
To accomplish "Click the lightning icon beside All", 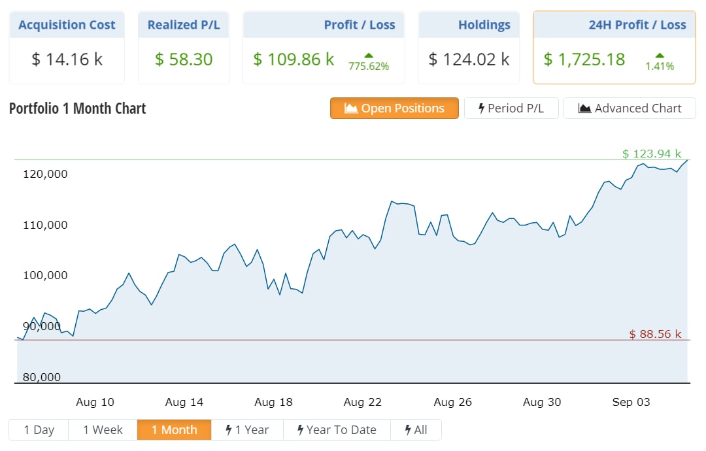I will [x=408, y=430].
